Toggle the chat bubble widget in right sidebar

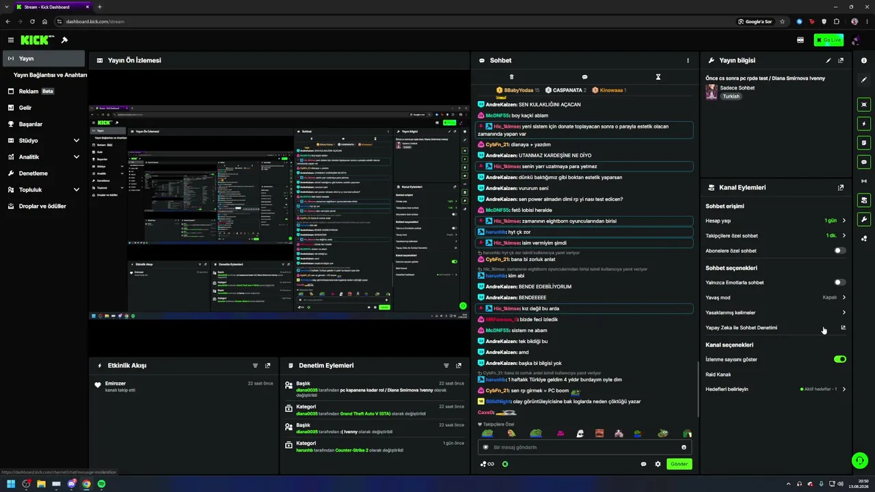pyautogui.click(x=864, y=162)
